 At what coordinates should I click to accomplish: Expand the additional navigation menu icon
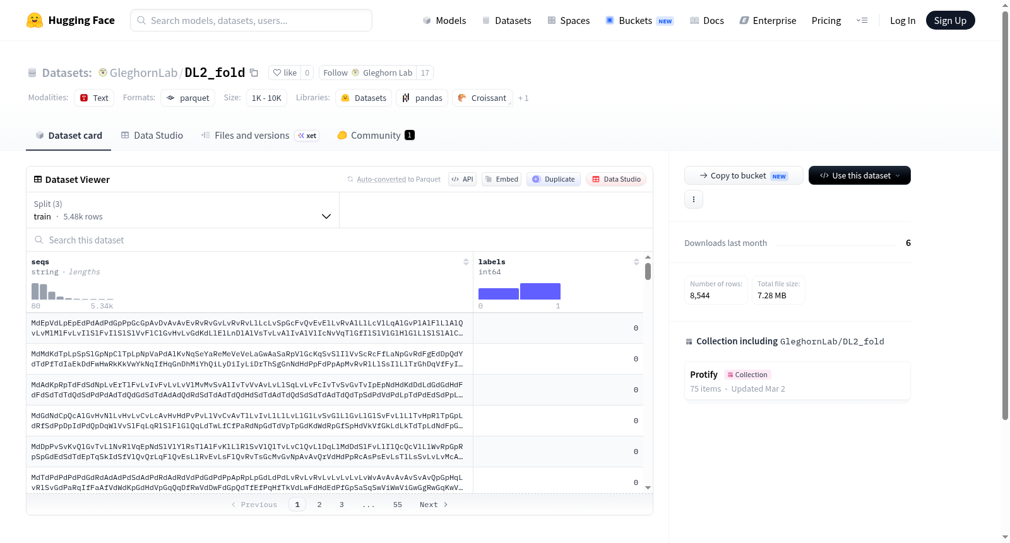pos(862,20)
